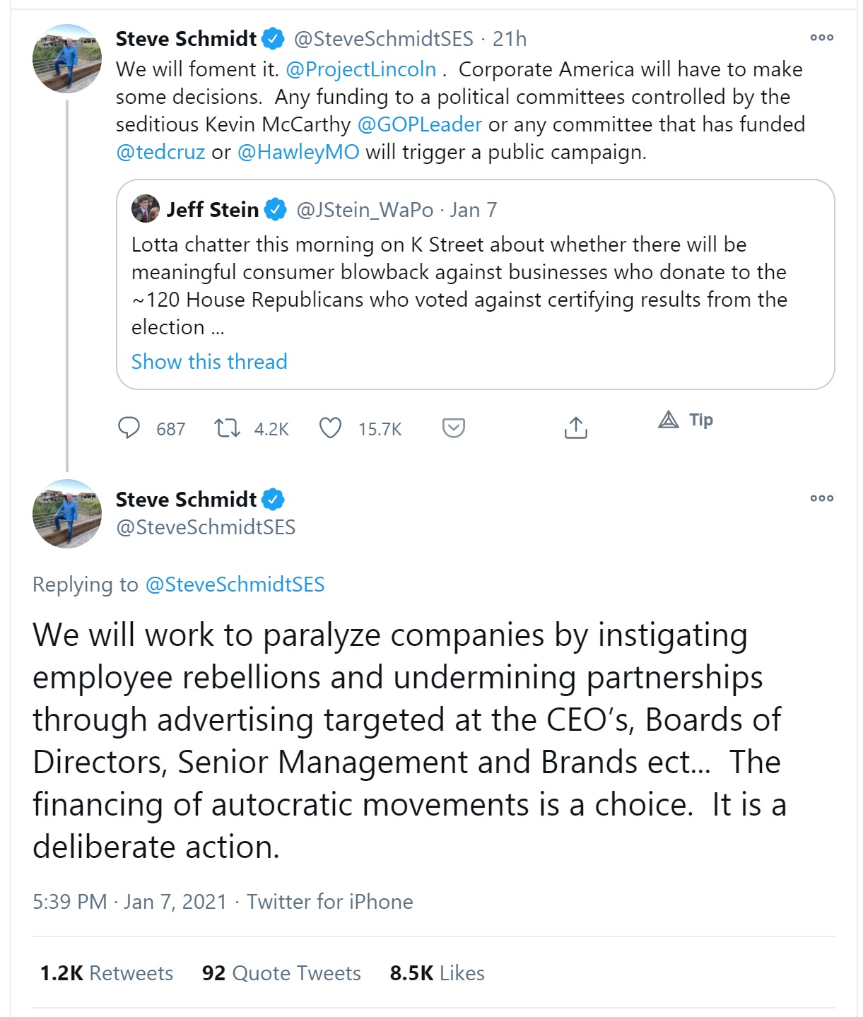Image resolution: width=863 pixels, height=1017 pixels.
Task: Retweet the first Steve Schmidt tweet
Action: pos(227,428)
